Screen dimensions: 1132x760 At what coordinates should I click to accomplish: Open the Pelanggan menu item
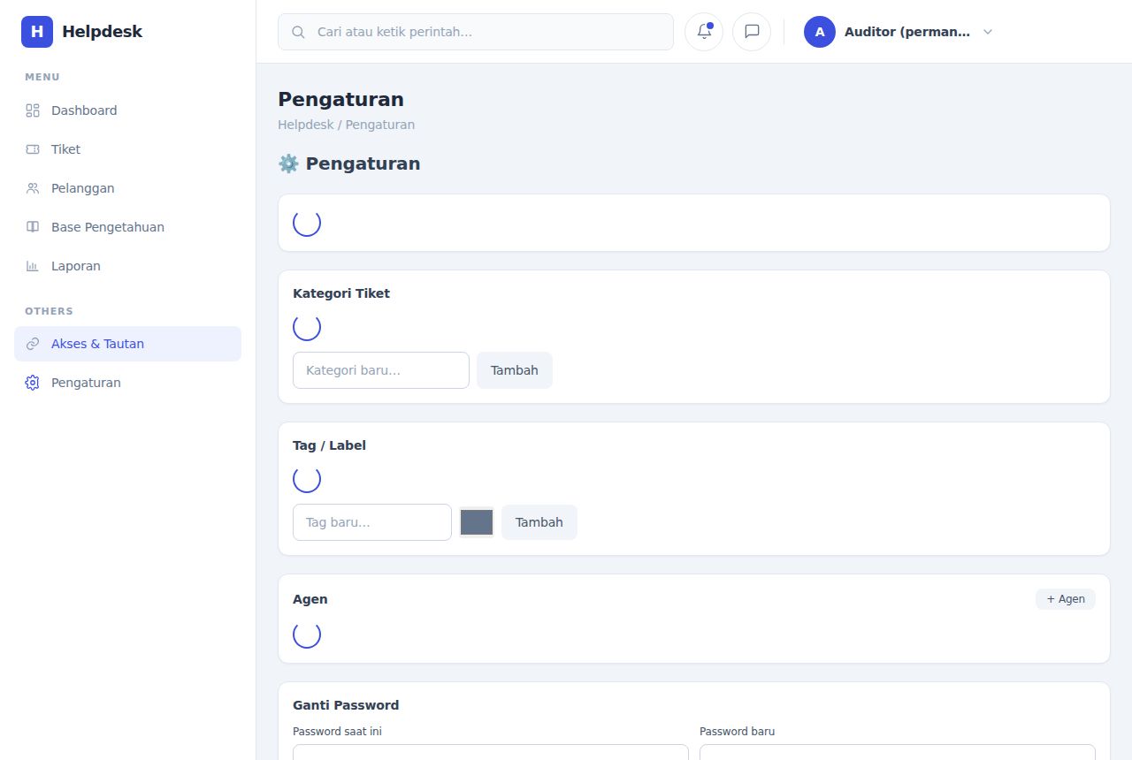(127, 188)
